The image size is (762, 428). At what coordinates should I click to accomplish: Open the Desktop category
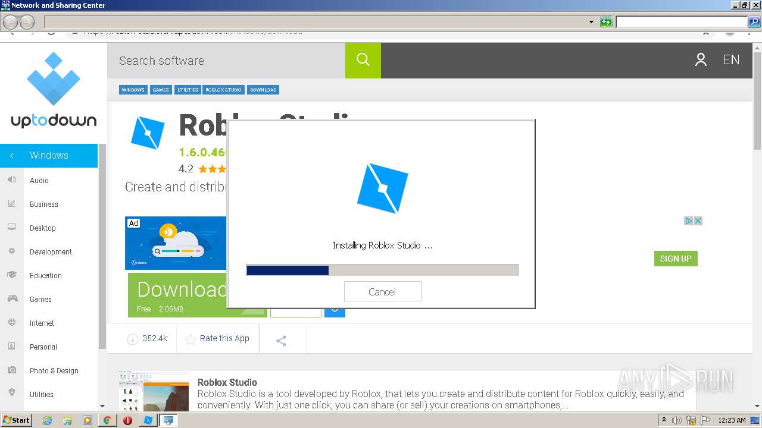point(43,228)
